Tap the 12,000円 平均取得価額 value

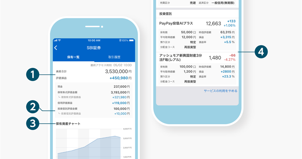(x=189, y=37)
